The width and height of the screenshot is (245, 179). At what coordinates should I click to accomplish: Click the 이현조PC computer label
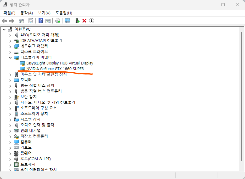tap(23, 29)
